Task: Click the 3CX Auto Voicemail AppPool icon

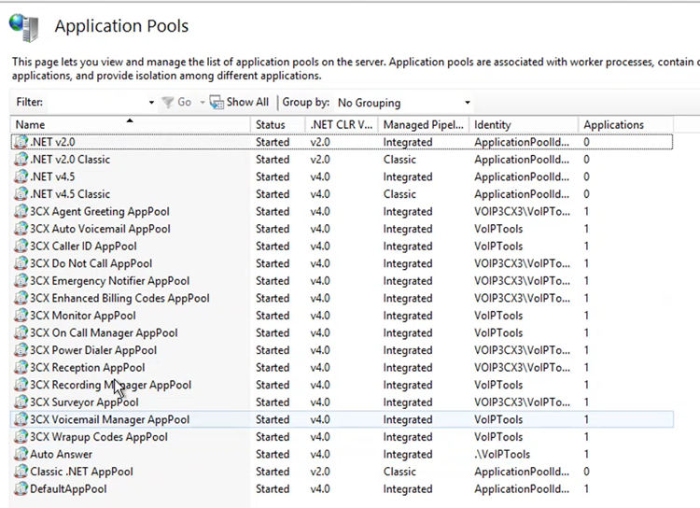Action: tap(21, 229)
